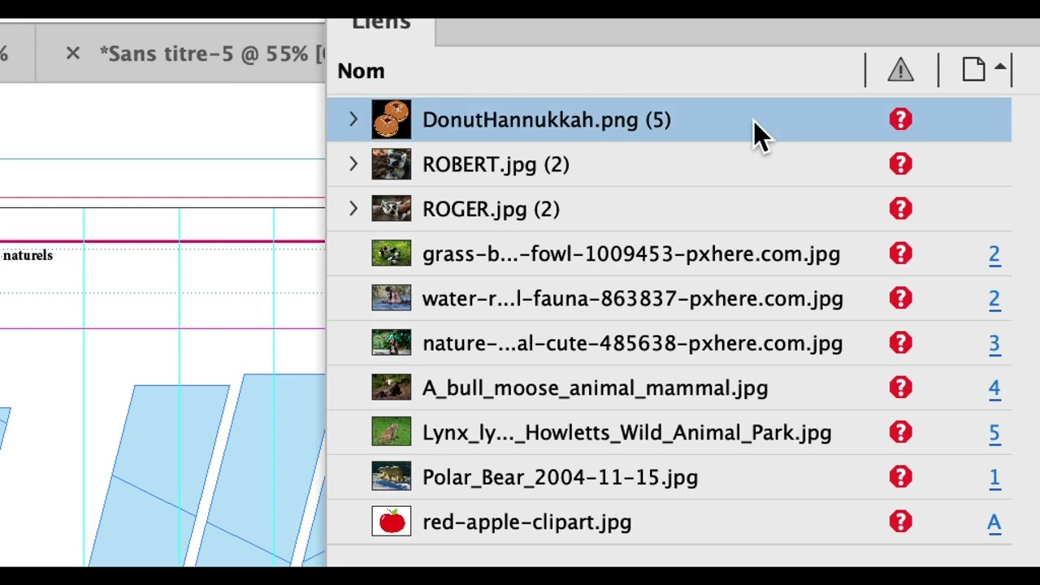Expand the DonutHannukkah.png link group
Viewport: 1040px width, 585px height.
[353, 120]
